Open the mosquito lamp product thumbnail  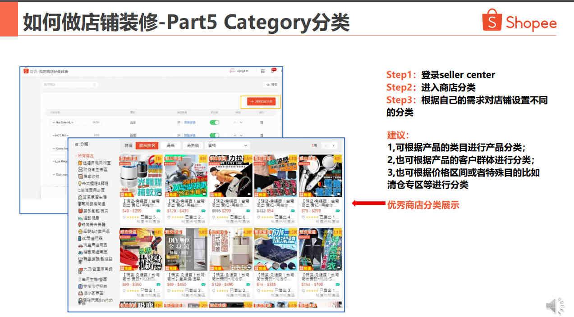coord(141,176)
